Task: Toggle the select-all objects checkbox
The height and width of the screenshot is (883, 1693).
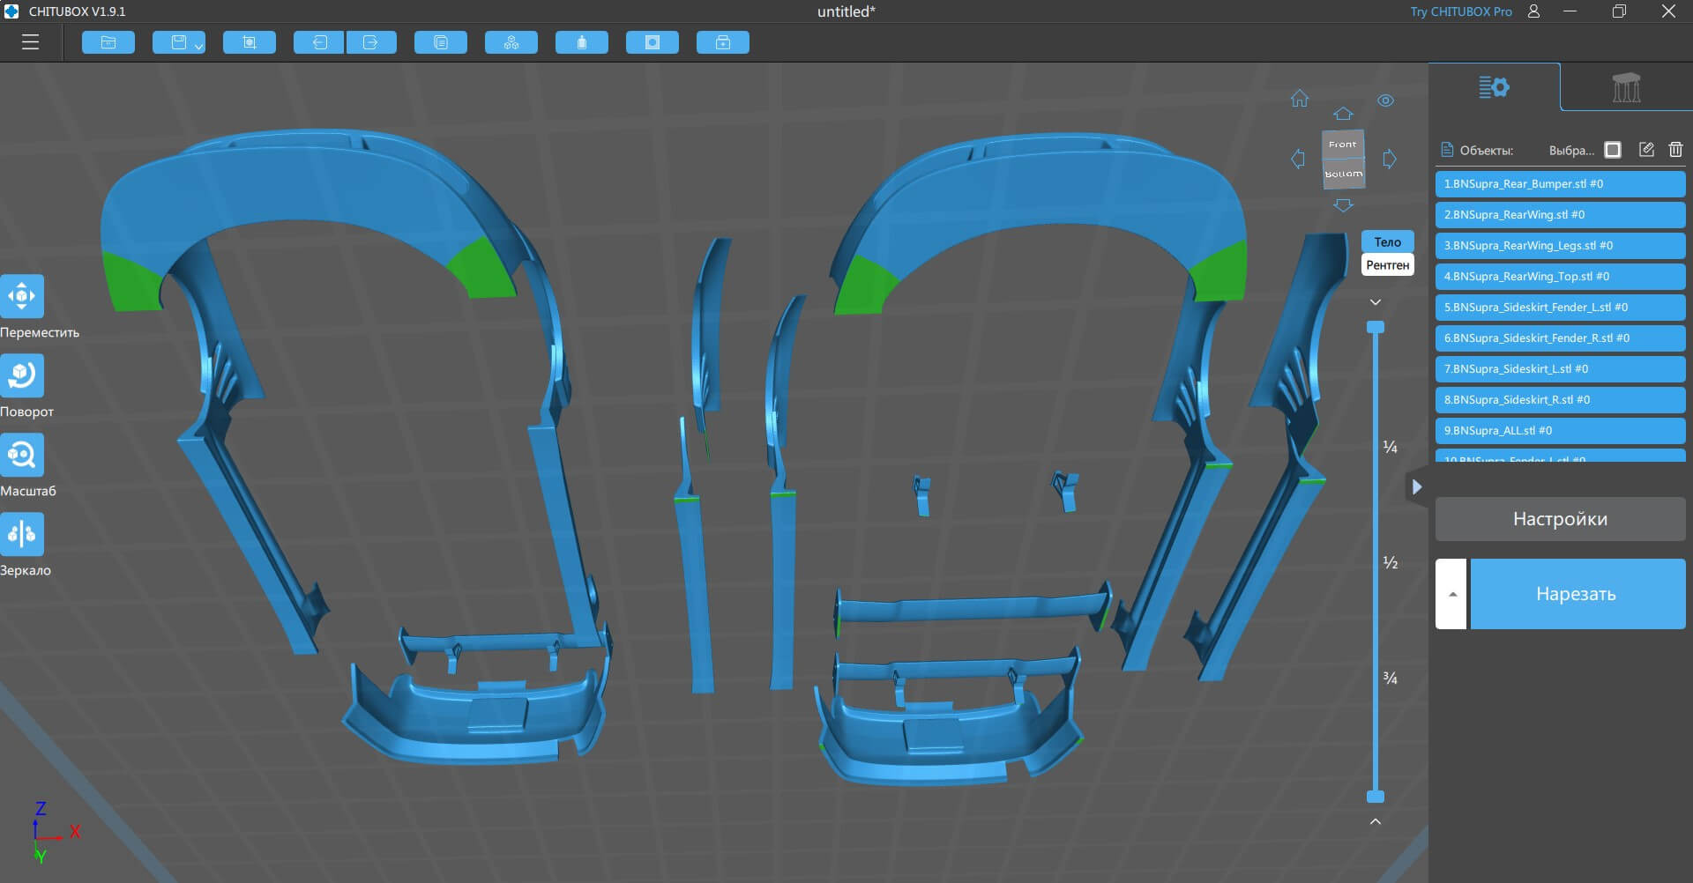Action: click(x=1613, y=150)
